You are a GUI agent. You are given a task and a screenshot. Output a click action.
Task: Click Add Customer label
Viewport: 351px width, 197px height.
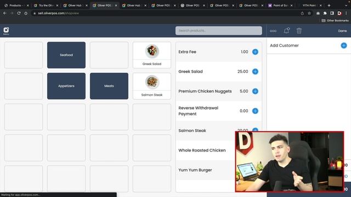coord(284,45)
